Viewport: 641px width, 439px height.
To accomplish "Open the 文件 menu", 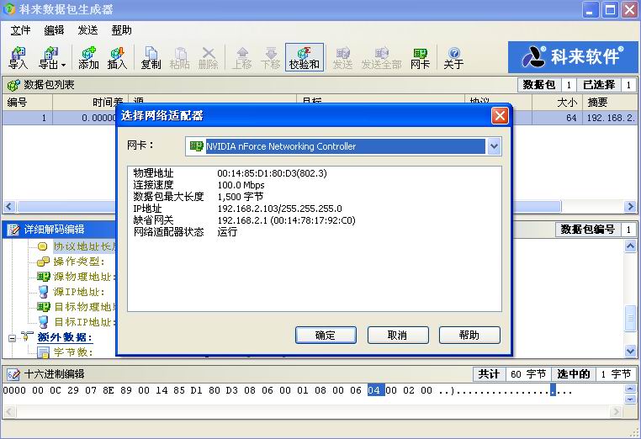I will (x=20, y=30).
